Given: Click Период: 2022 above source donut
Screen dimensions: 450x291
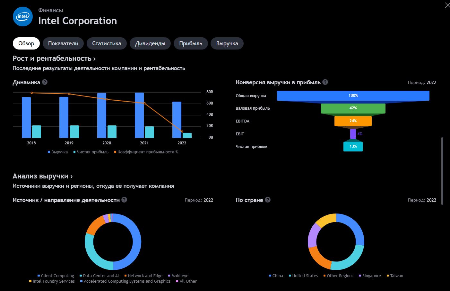Looking at the screenshot, I should (199, 200).
